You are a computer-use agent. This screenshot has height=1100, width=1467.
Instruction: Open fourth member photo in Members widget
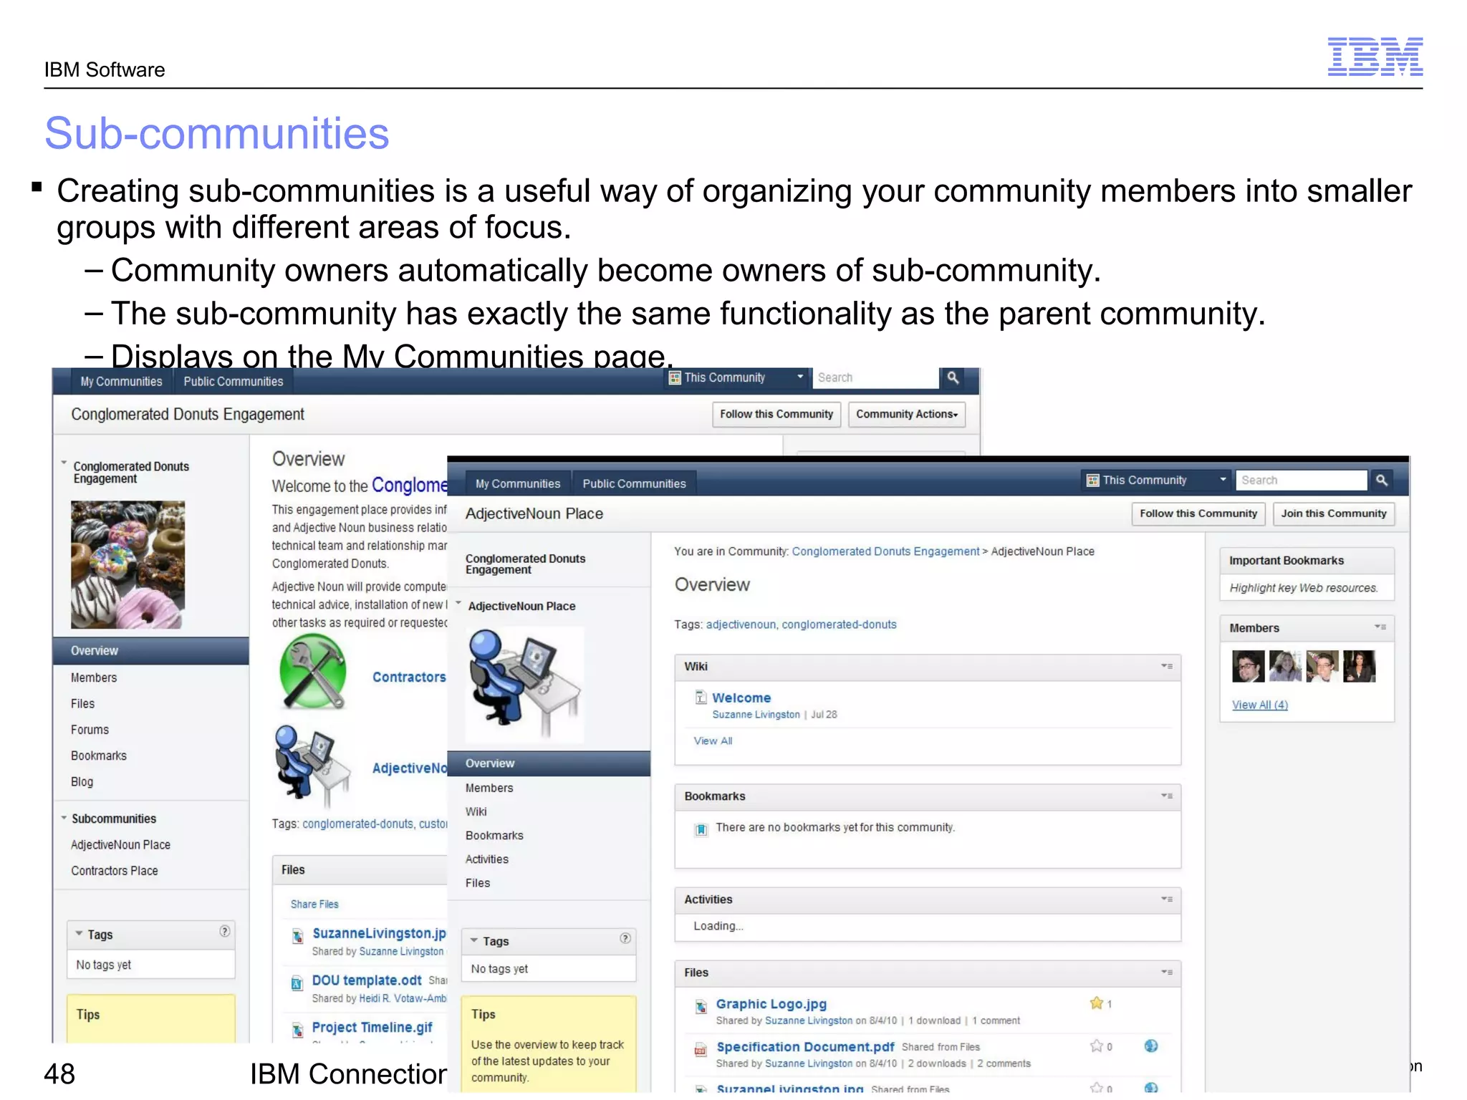[1360, 666]
